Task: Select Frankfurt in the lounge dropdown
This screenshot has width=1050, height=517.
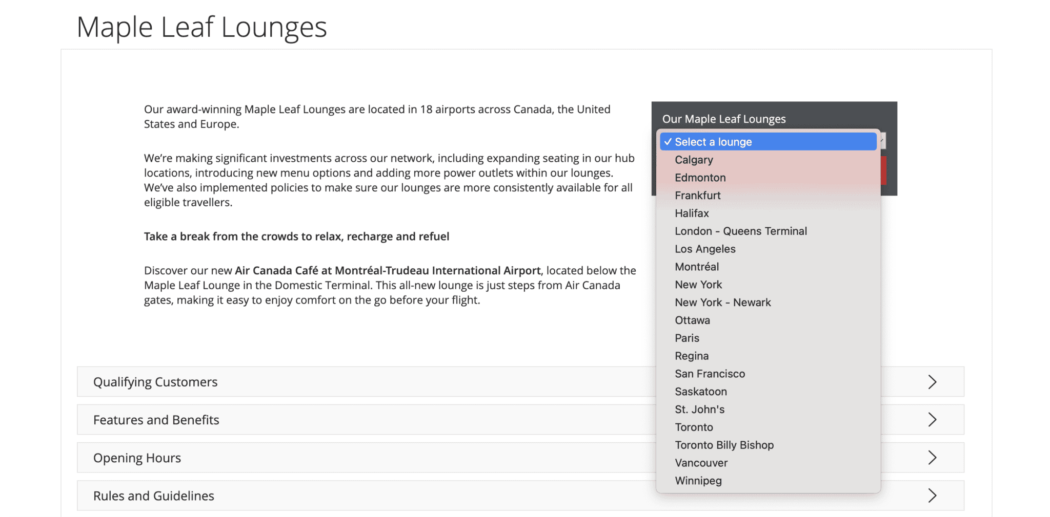Action: (x=698, y=195)
